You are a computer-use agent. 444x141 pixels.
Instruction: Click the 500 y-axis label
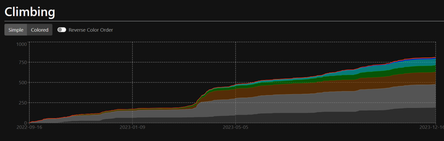click(x=23, y=83)
